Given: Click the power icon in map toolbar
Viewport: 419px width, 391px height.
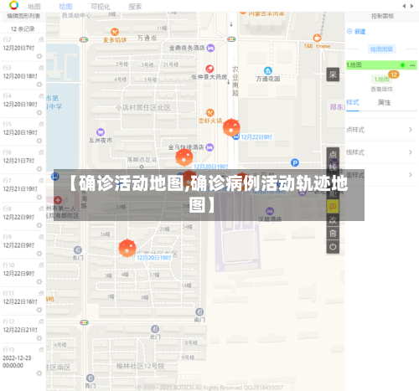Looking at the screenshot, I should click(x=333, y=247).
